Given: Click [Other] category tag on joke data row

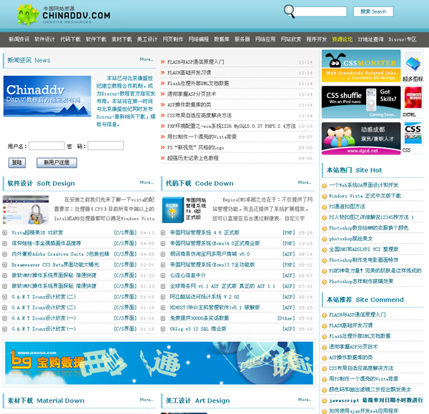Looking at the screenshot, I should pyautogui.click(x=286, y=318).
